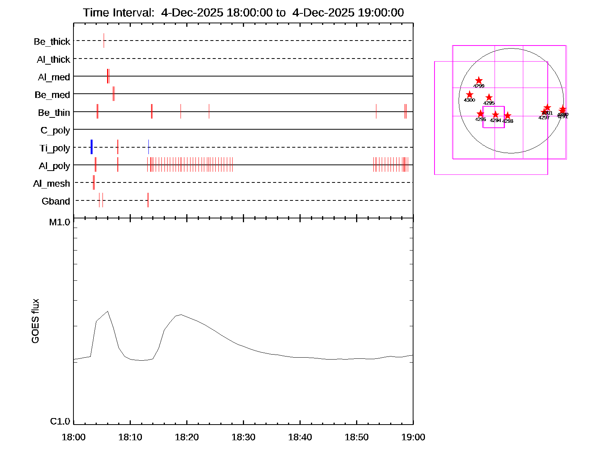
Task: Select the Gband row label
Action: (x=56, y=201)
